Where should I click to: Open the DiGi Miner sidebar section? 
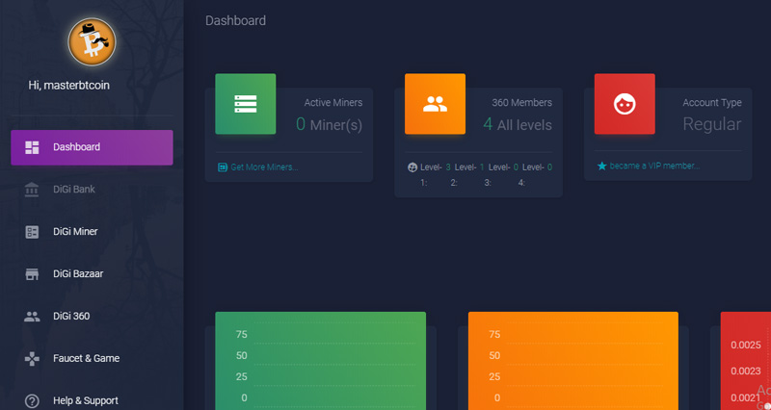click(x=75, y=232)
